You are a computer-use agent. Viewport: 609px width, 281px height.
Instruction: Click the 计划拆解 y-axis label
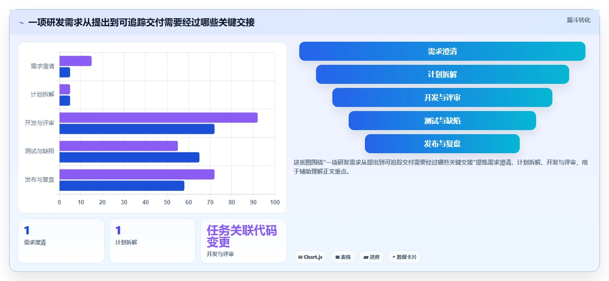[x=43, y=94]
